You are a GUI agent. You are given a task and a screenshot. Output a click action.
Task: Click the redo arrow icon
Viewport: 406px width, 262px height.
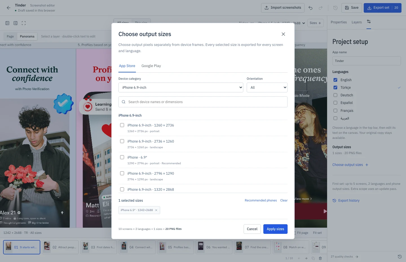(321, 8)
